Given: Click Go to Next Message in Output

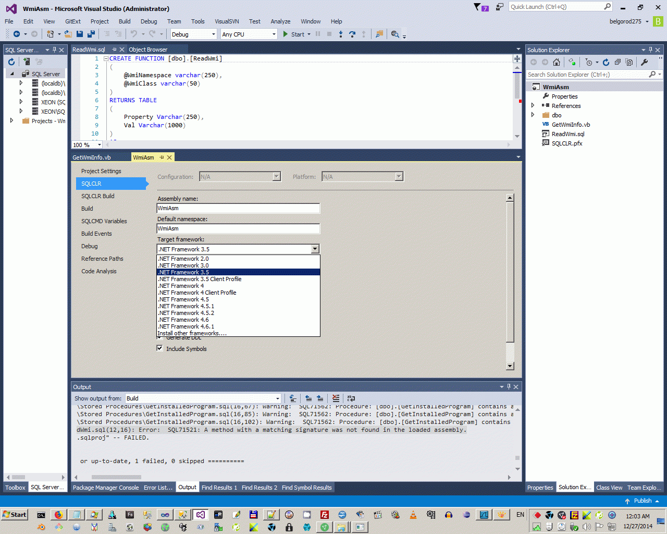Looking at the screenshot, I should [320, 398].
